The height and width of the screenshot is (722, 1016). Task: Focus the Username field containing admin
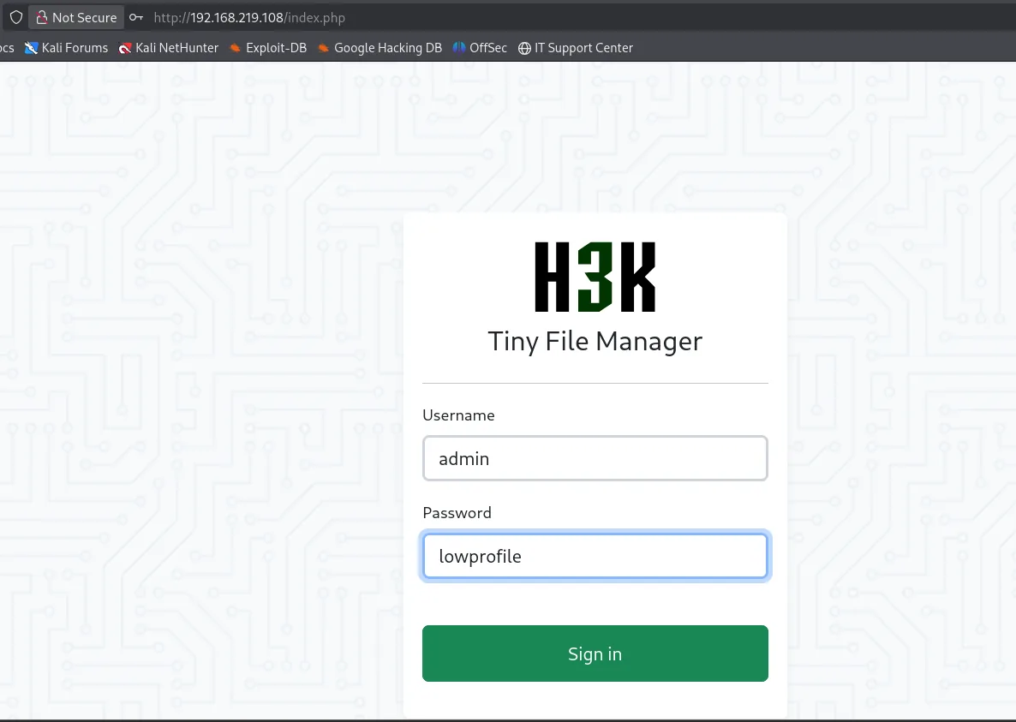pyautogui.click(x=595, y=458)
